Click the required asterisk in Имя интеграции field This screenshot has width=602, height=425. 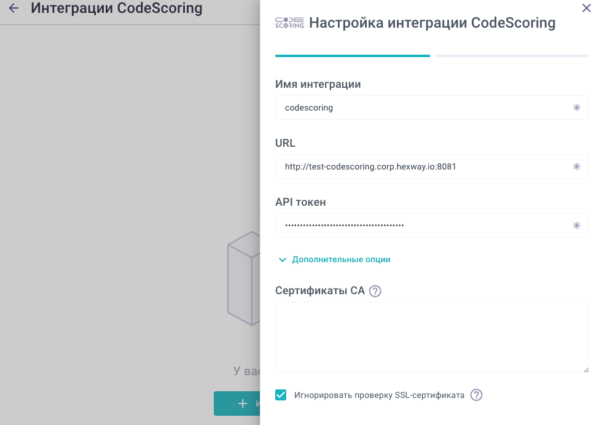pos(577,107)
